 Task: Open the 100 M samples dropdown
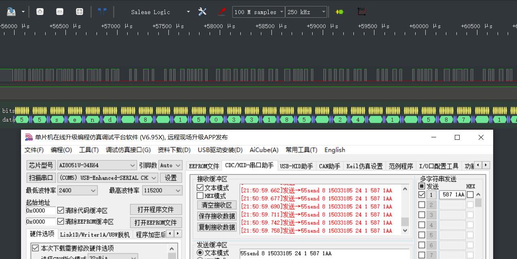(x=258, y=12)
